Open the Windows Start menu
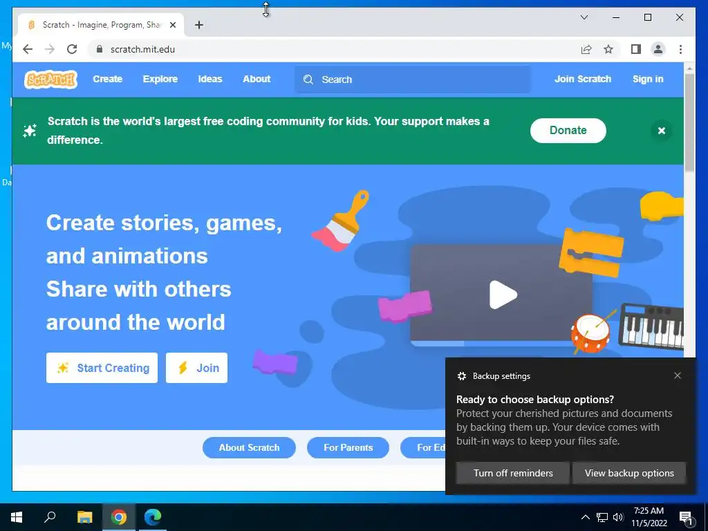 (17, 517)
